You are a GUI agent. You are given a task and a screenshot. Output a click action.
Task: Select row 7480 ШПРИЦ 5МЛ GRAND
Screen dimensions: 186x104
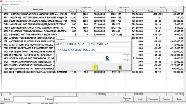click(x=92, y=28)
